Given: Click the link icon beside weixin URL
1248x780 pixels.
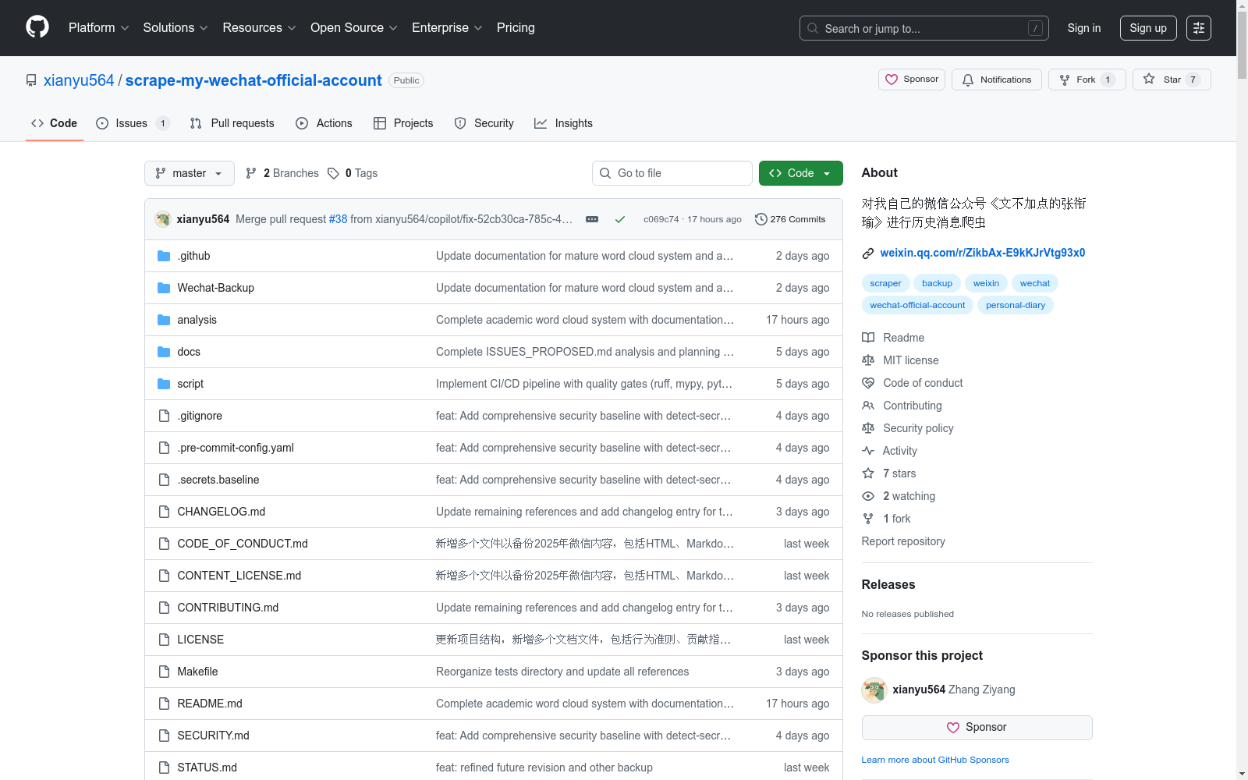Looking at the screenshot, I should [x=868, y=253].
